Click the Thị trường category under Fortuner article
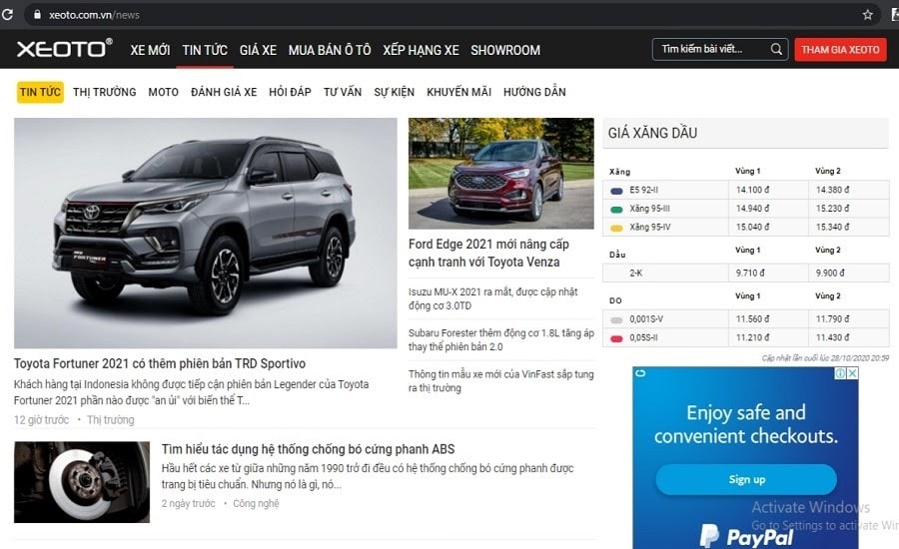This screenshot has width=899, height=549. (111, 420)
